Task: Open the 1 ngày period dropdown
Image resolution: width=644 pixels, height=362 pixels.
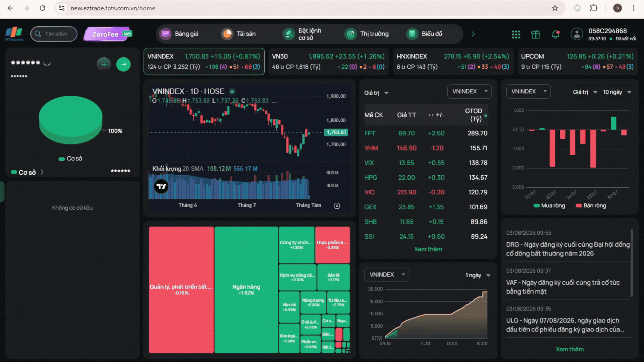Action: point(478,275)
